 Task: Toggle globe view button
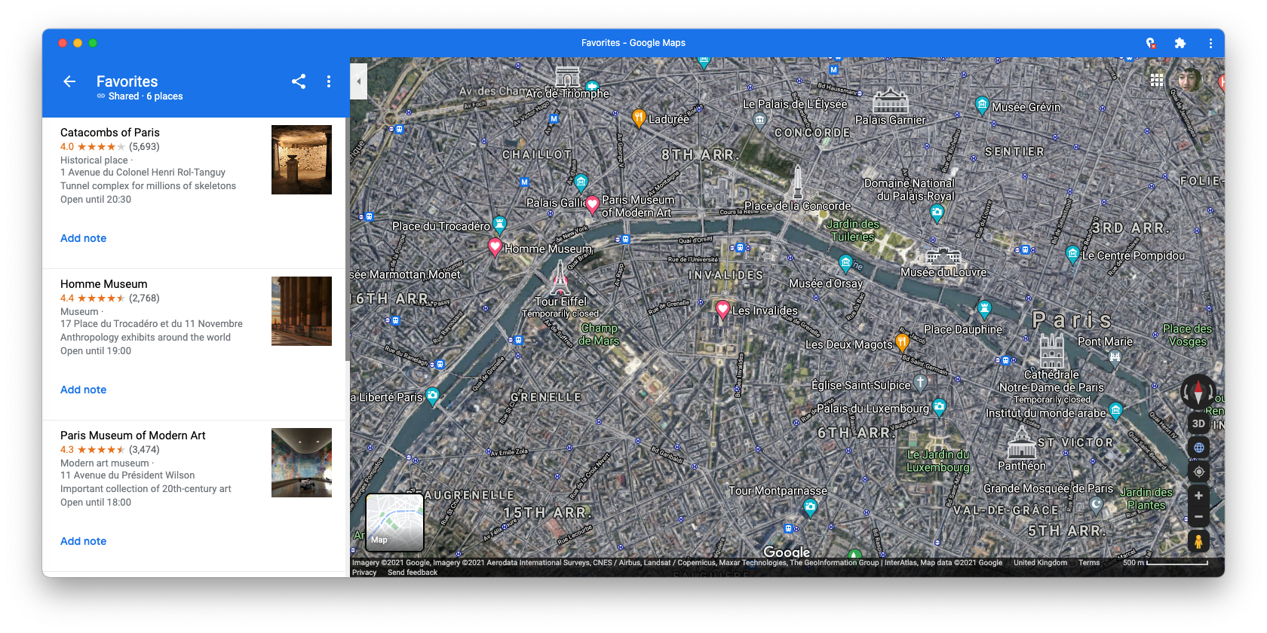[x=1198, y=448]
